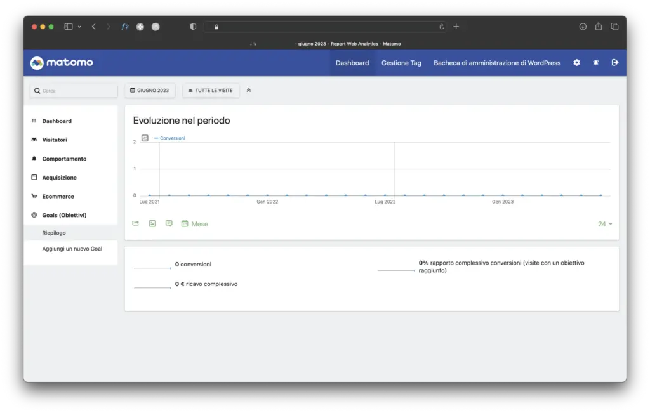Click the export data icon below the graph
Viewport: 650px width, 413px height.
pos(136,223)
